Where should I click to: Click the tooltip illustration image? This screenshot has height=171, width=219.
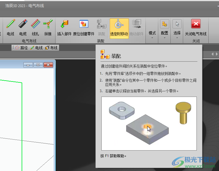149,124
